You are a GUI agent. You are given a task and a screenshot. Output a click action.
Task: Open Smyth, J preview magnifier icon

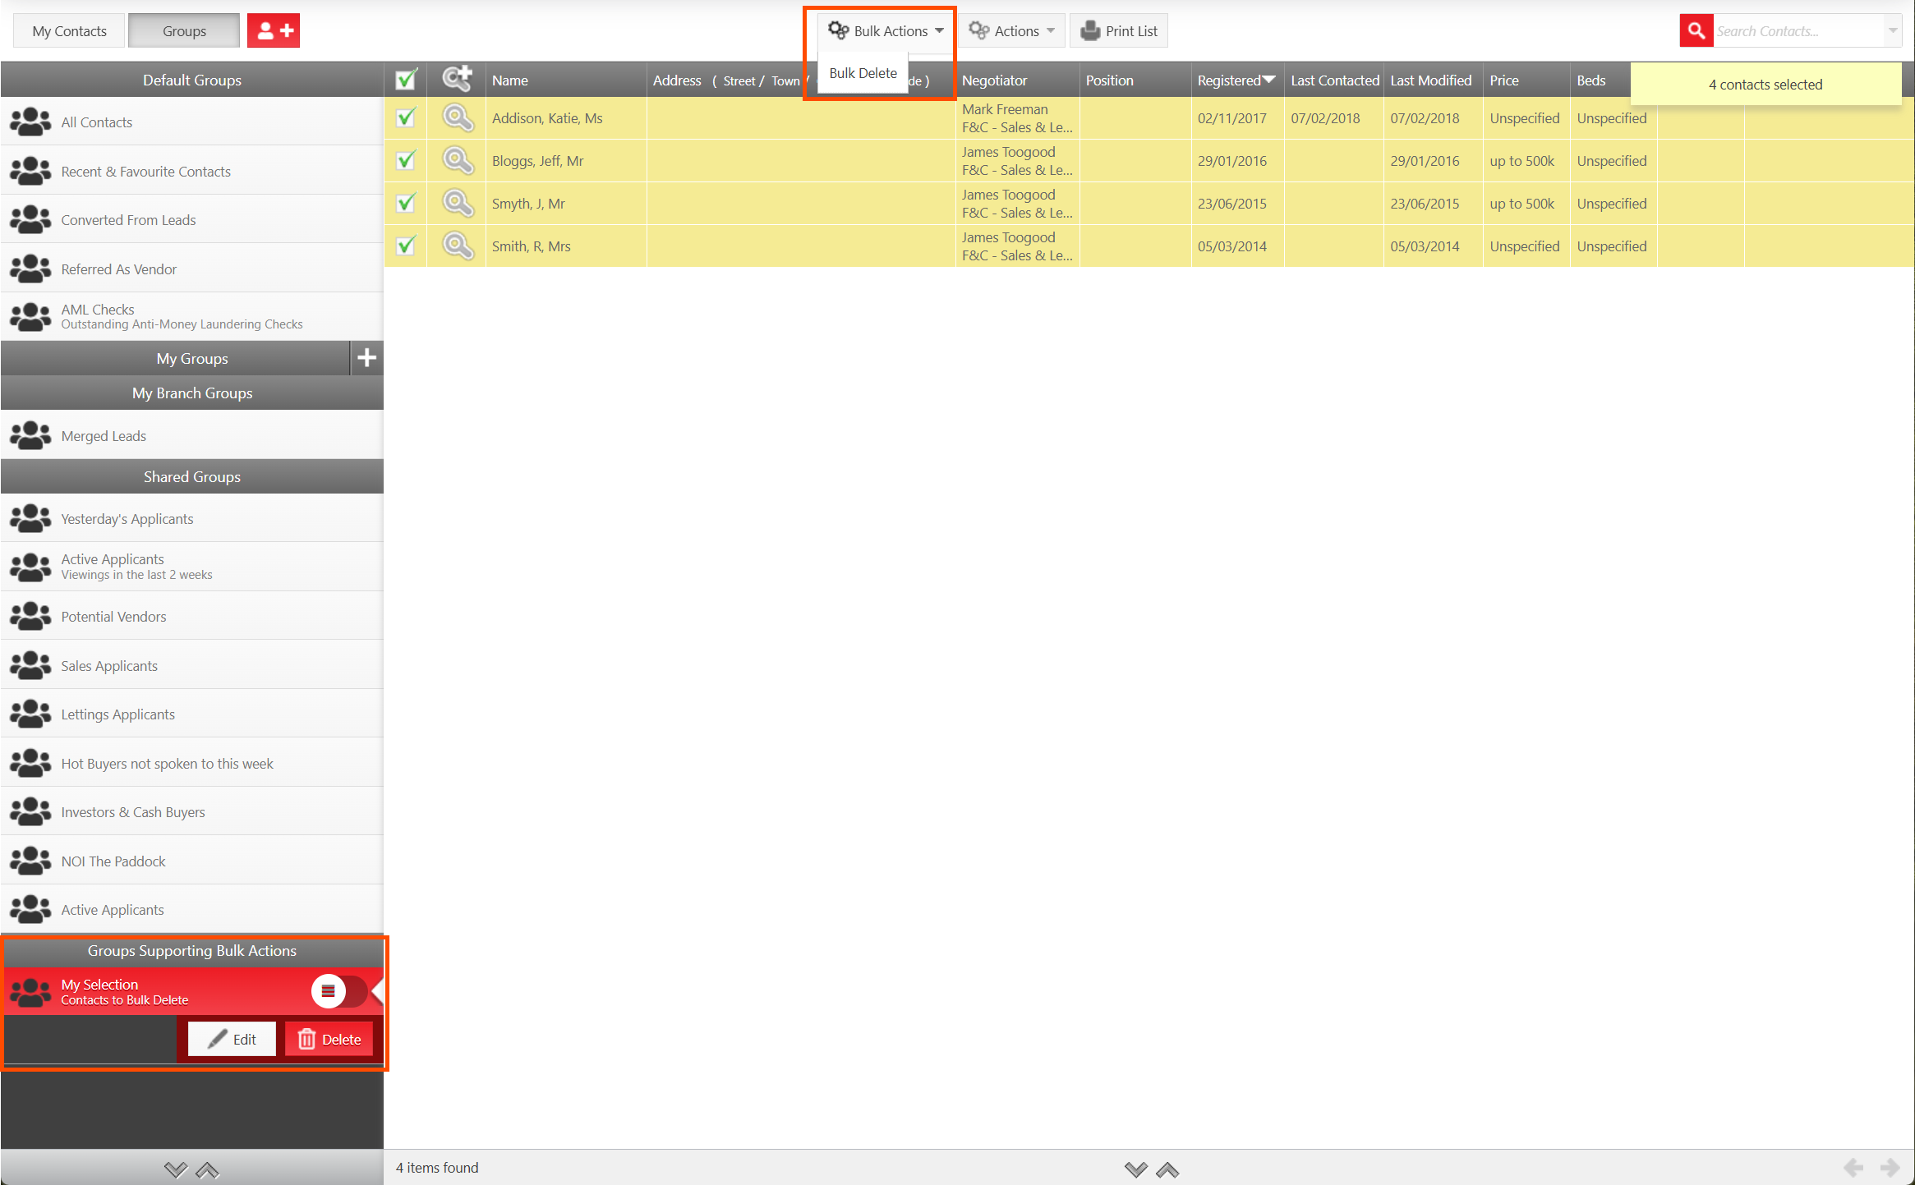(x=458, y=204)
